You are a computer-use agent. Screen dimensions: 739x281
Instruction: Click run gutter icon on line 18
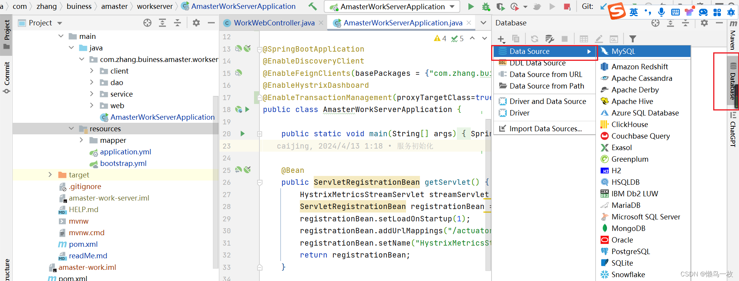247,109
